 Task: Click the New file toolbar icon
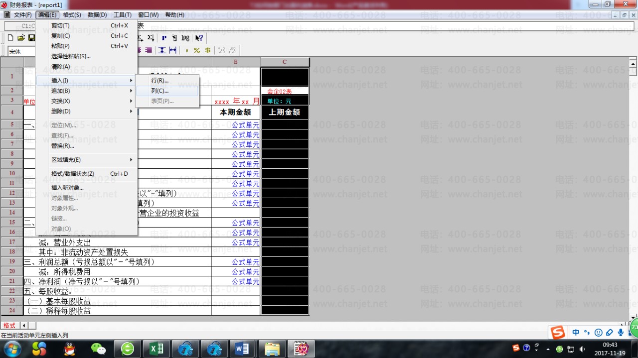pyautogui.click(x=10, y=38)
